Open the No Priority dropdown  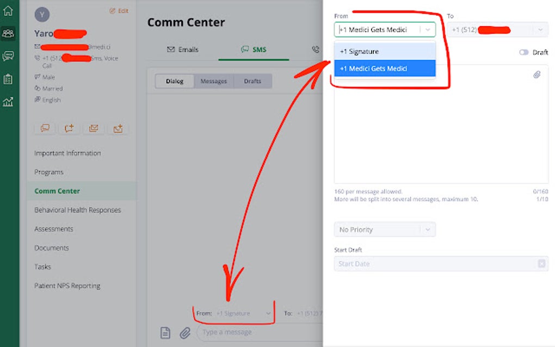tap(384, 230)
